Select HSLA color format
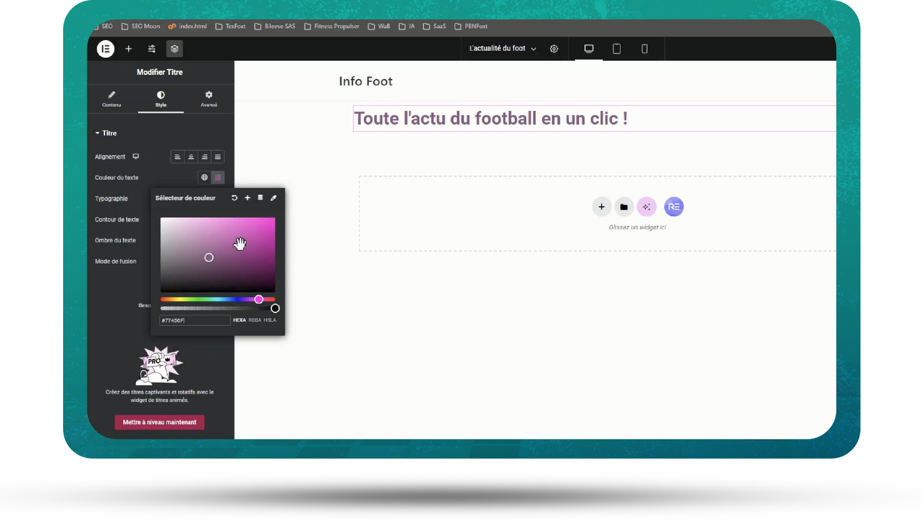Image resolution: width=923 pixels, height=524 pixels. 270,321
